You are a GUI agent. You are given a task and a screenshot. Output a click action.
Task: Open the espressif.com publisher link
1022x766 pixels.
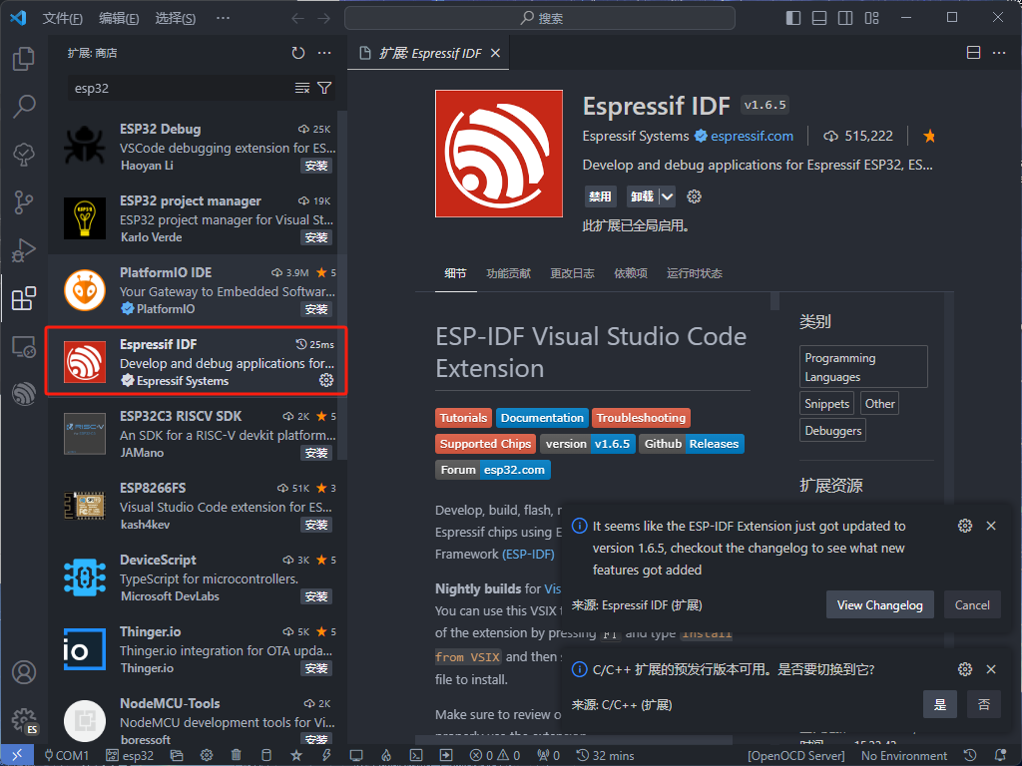[x=752, y=136]
